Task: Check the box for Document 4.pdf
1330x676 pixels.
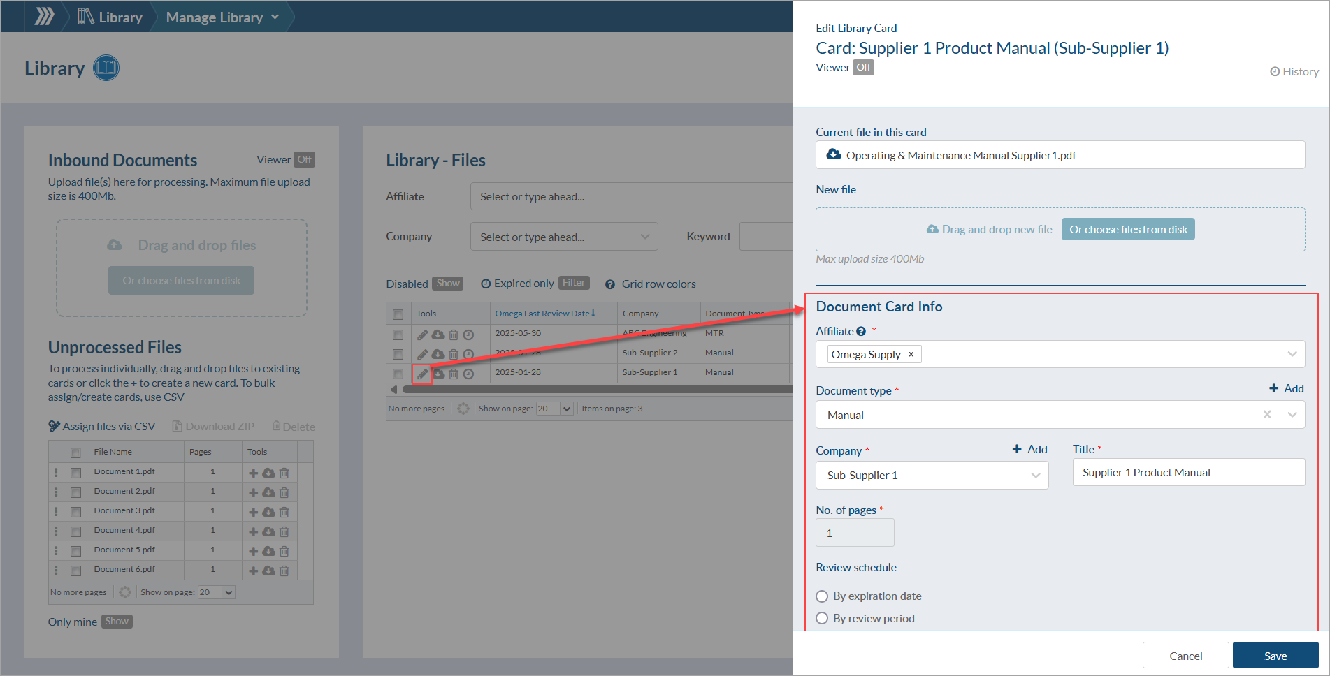Action: coord(75,531)
